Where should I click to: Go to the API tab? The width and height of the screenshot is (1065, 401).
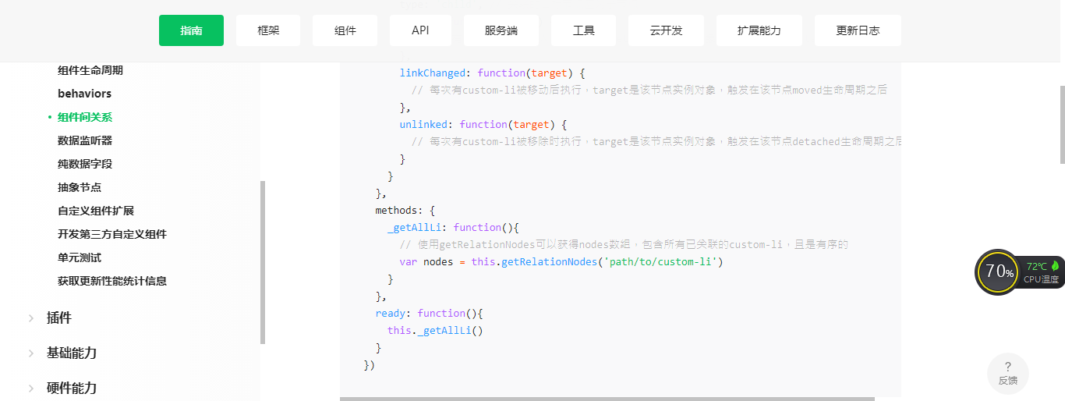pyautogui.click(x=420, y=30)
